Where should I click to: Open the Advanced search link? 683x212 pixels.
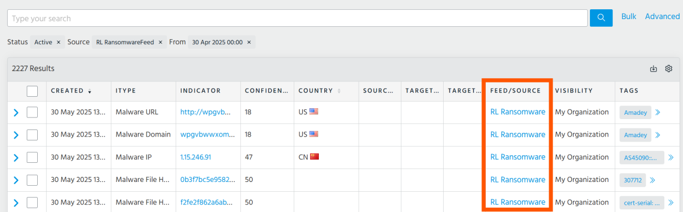[662, 16]
